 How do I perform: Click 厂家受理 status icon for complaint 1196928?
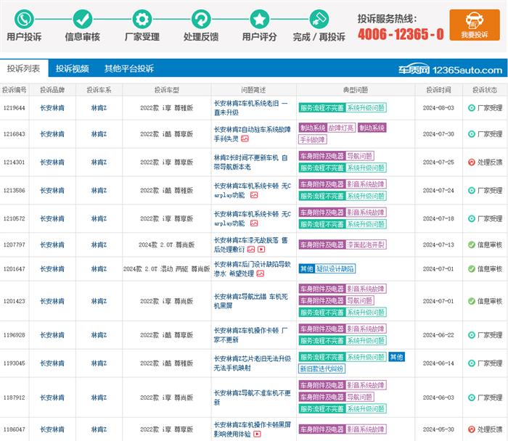(x=472, y=335)
